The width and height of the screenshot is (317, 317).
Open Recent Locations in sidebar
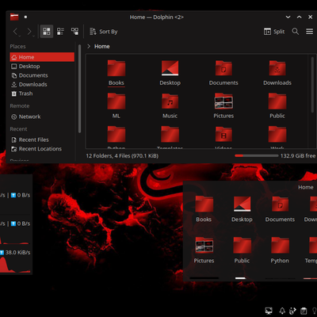pyautogui.click(x=42, y=149)
